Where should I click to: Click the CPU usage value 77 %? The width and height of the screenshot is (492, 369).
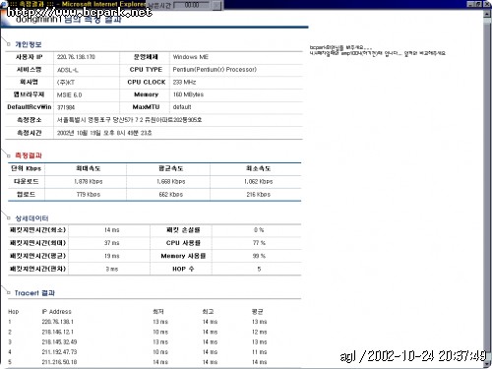(259, 243)
